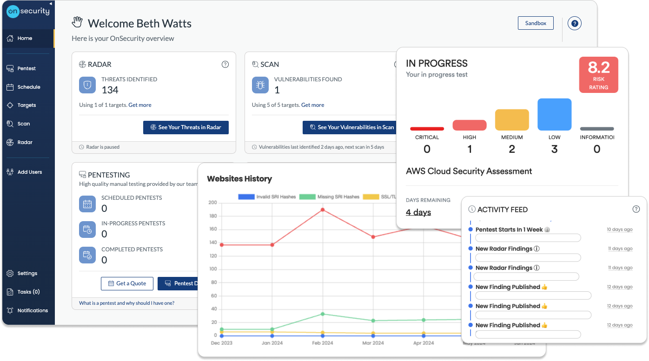Open Pentest Starts In 1 Week entry
The width and height of the screenshot is (649, 361).
(x=509, y=230)
